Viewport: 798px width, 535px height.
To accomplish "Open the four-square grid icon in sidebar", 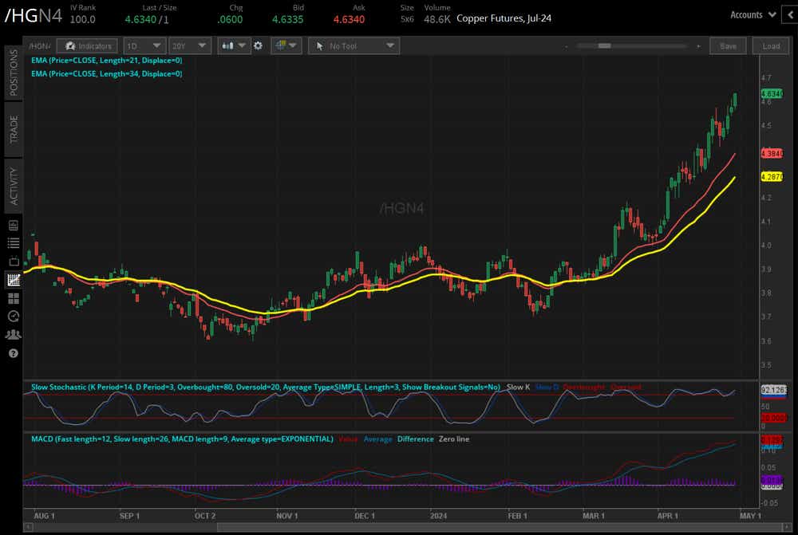I will tap(13, 298).
